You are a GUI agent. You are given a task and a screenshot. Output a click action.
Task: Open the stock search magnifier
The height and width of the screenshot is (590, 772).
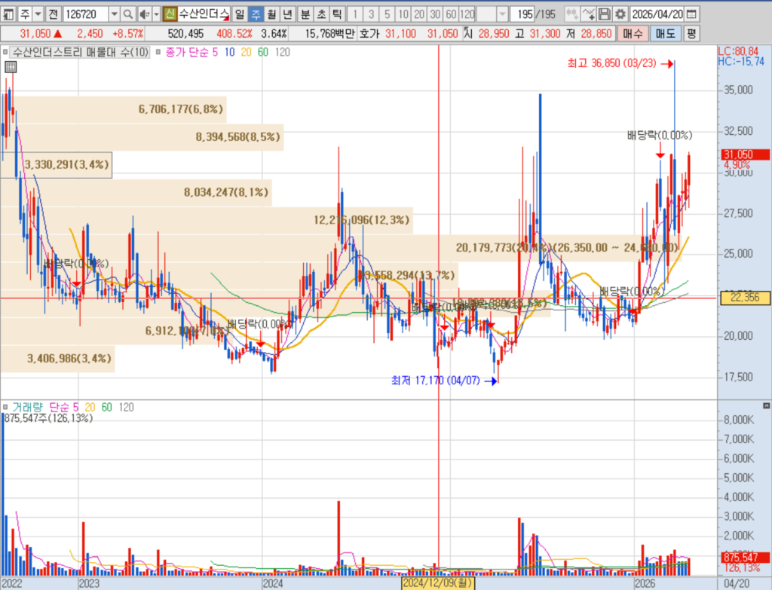pyautogui.click(x=127, y=14)
